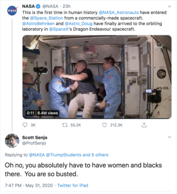Expand options chevron on Scott Senjo's reply
Screen dimensions: 177x194
coord(169,137)
